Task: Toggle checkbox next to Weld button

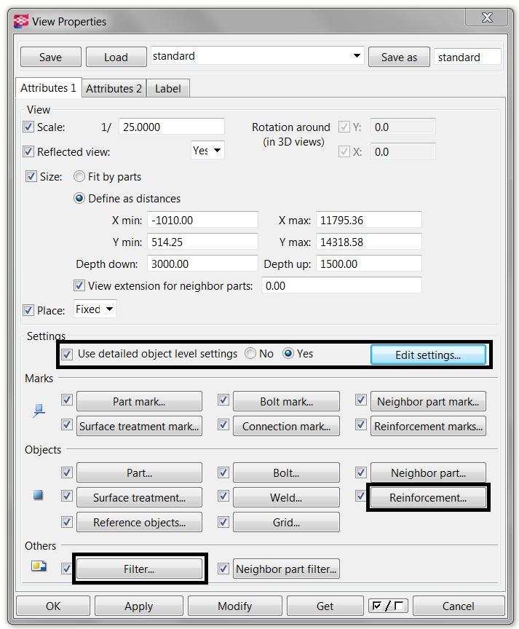Action: click(223, 497)
